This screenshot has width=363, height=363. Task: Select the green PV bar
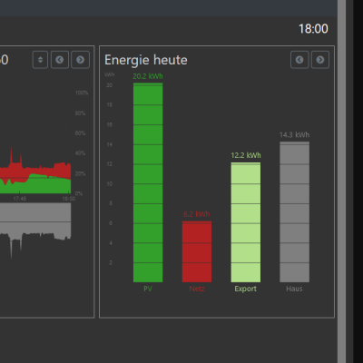148,182
